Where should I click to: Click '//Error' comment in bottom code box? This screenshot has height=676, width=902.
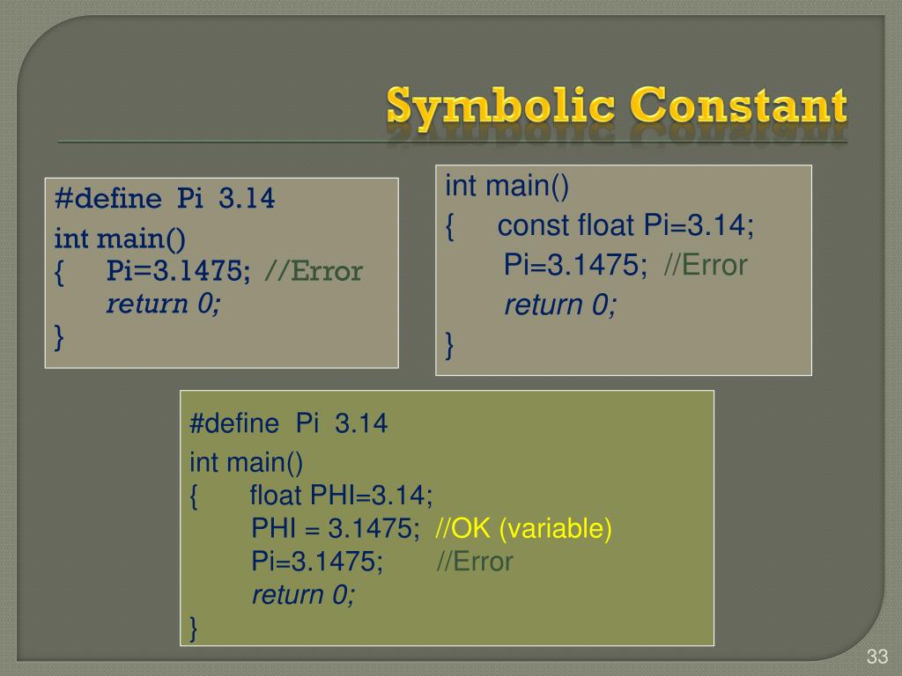(475, 562)
